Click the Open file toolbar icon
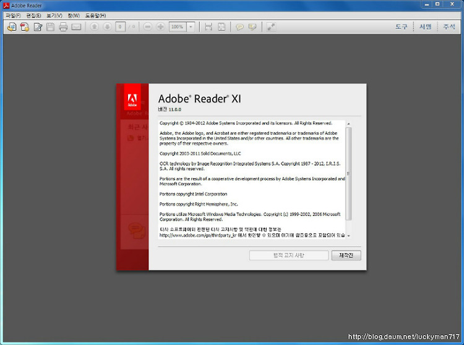This screenshot has height=345, width=464. (x=12, y=27)
